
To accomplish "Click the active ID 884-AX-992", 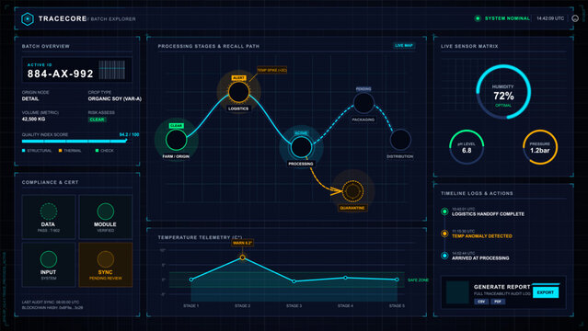I will (x=61, y=74).
